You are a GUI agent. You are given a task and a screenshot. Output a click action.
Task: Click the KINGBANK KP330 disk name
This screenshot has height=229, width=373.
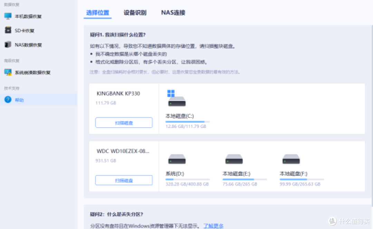pos(118,93)
